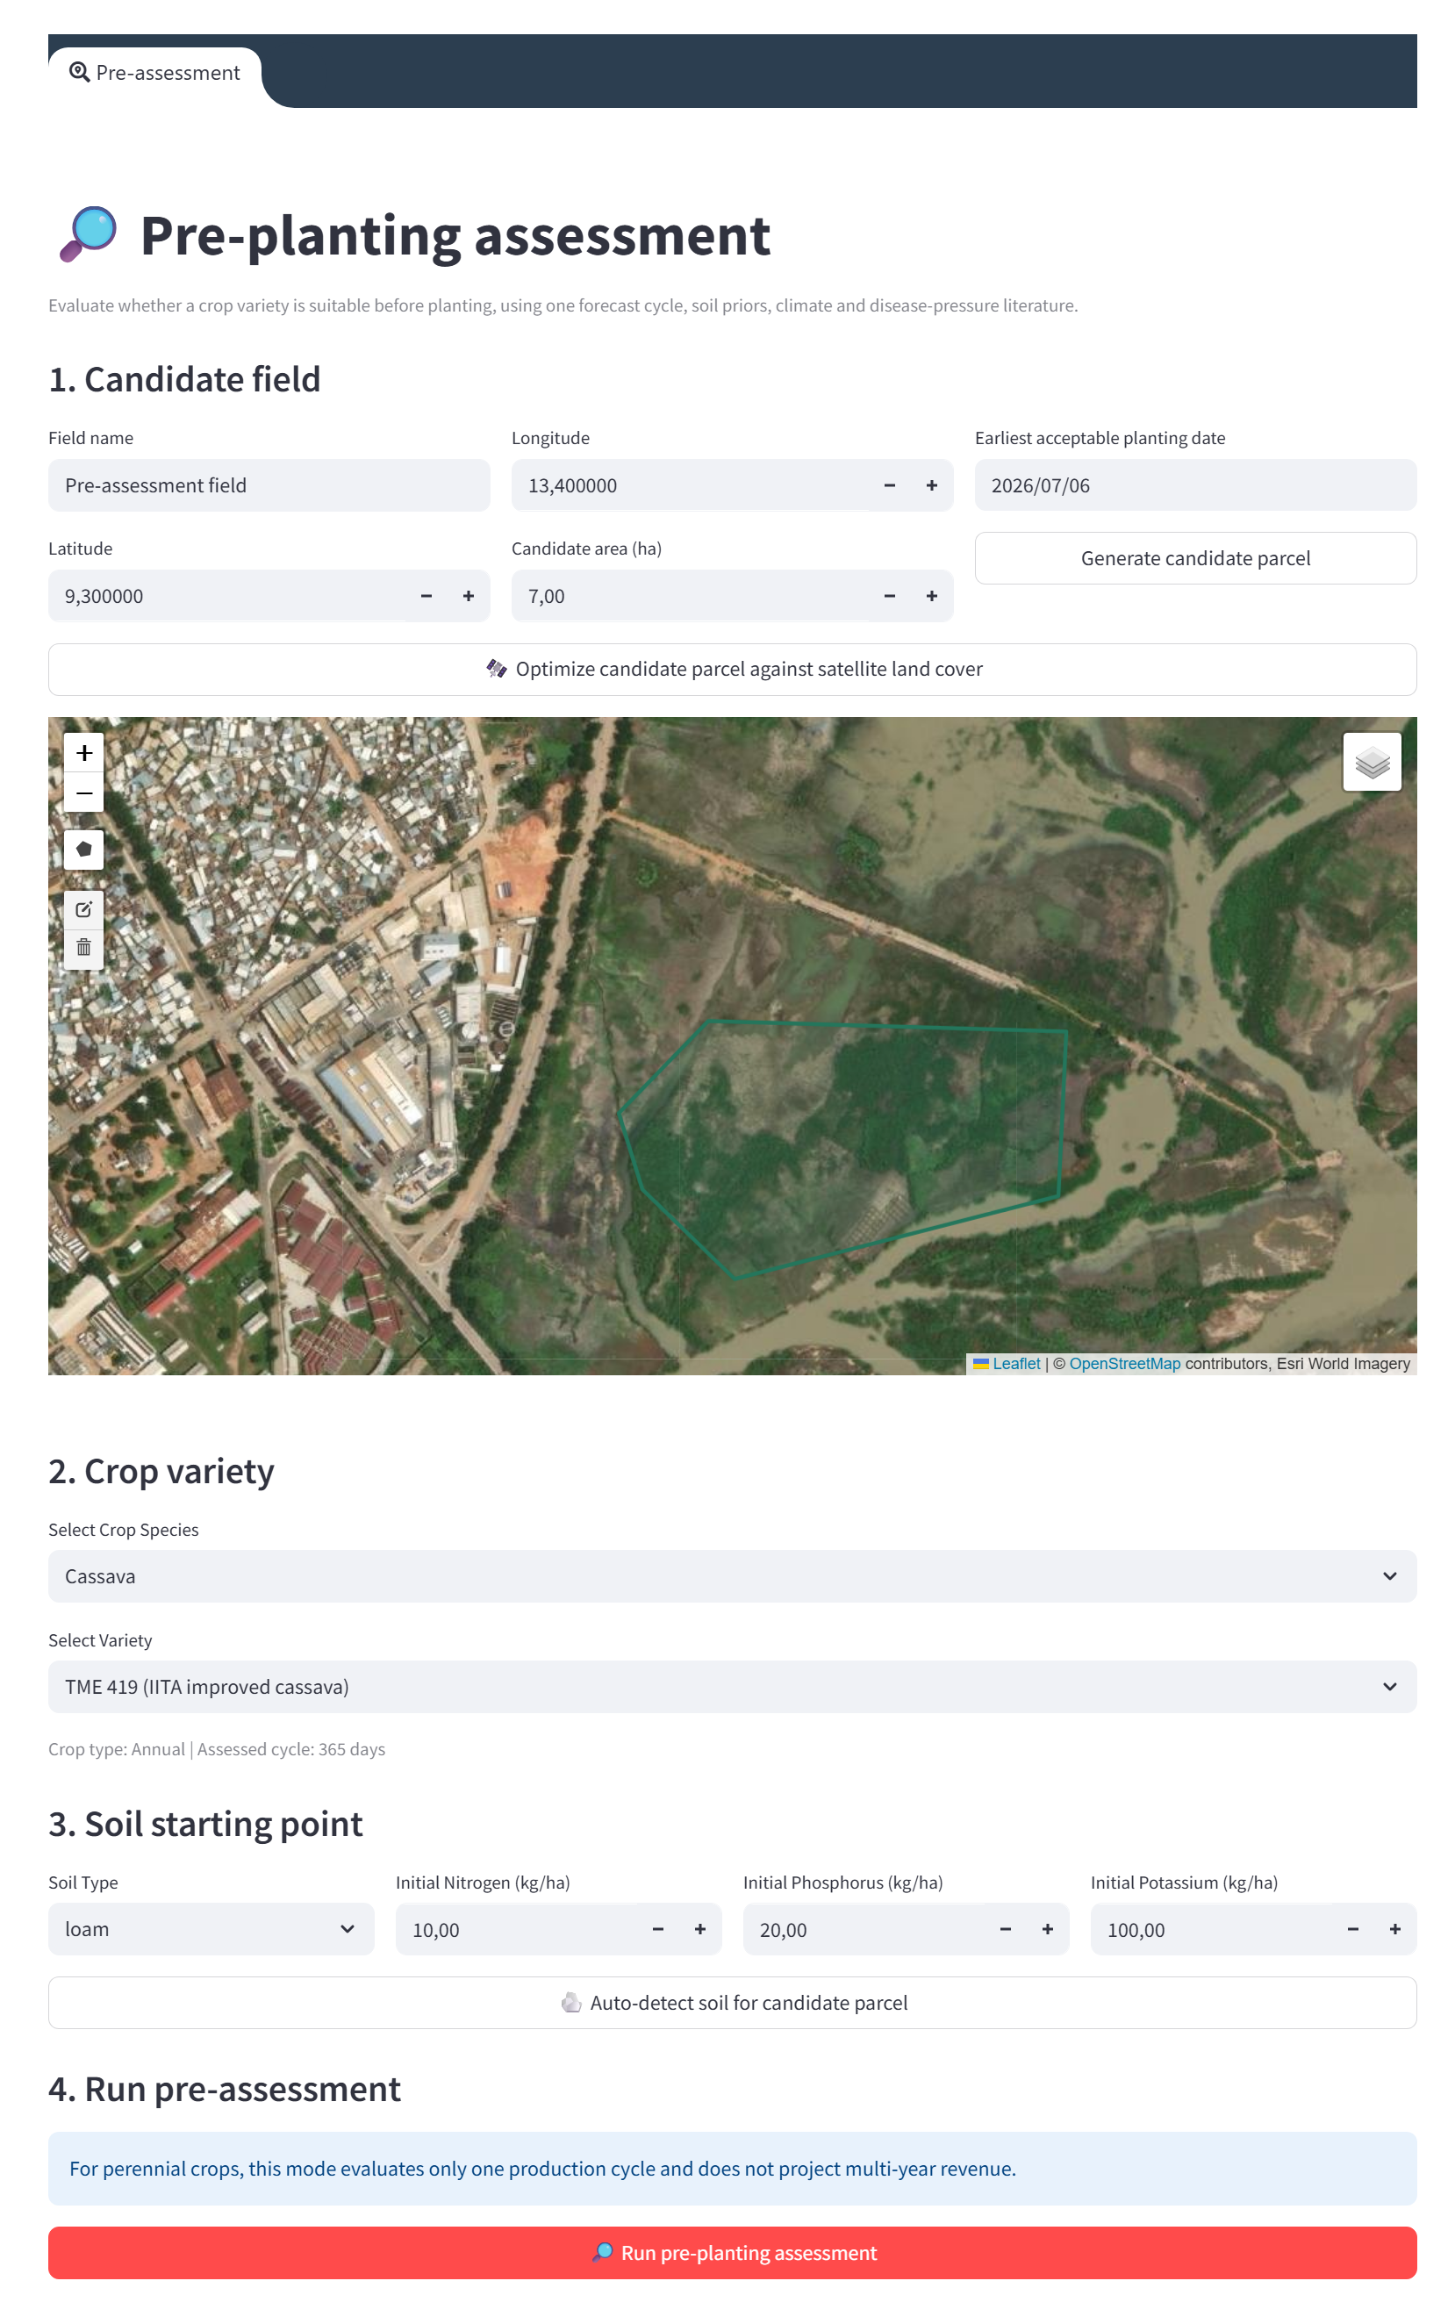Open the OpenStreetMap attribution link
This screenshot has height=2324, width=1455.
click(x=1124, y=1364)
